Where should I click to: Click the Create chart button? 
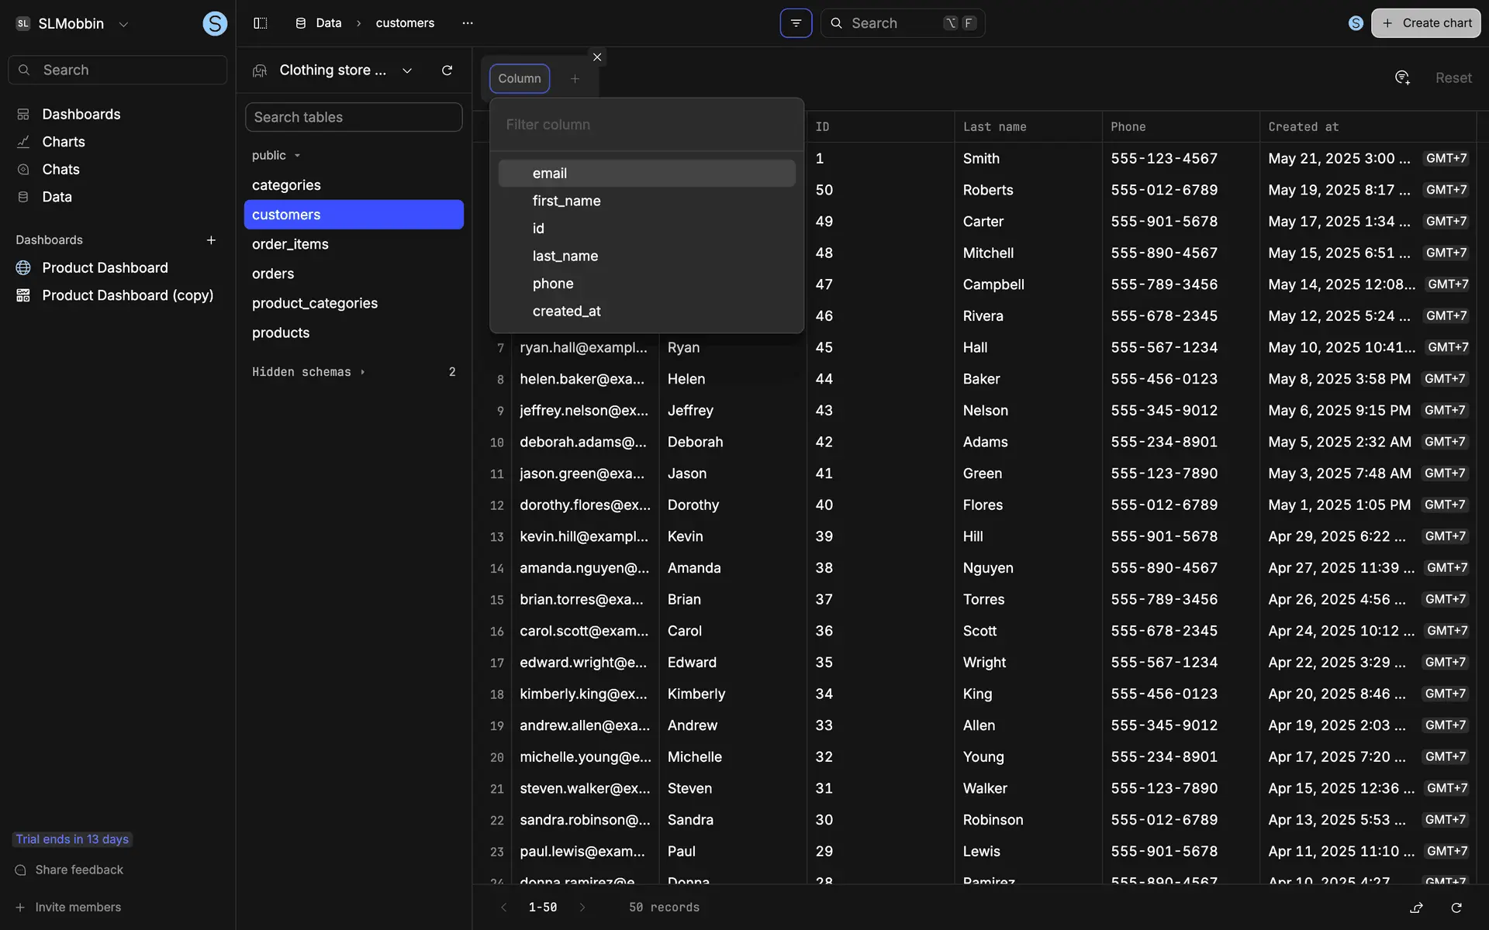tap(1425, 23)
